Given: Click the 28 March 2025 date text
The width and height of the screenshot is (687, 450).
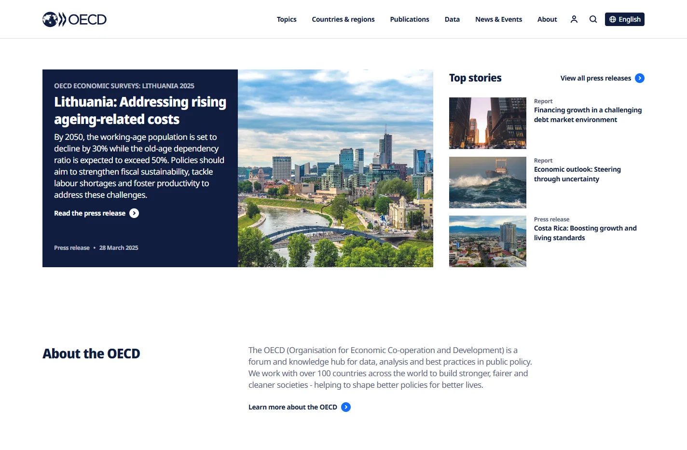Looking at the screenshot, I should coord(119,248).
